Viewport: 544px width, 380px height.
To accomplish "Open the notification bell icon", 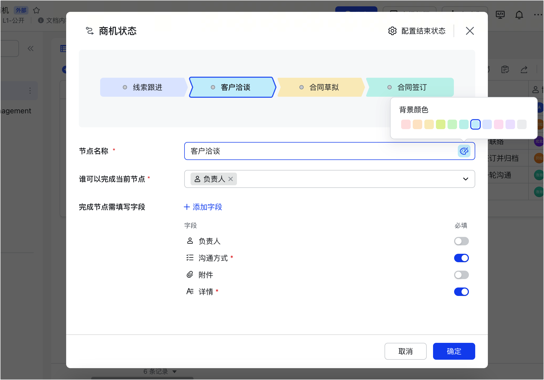I will pos(519,15).
